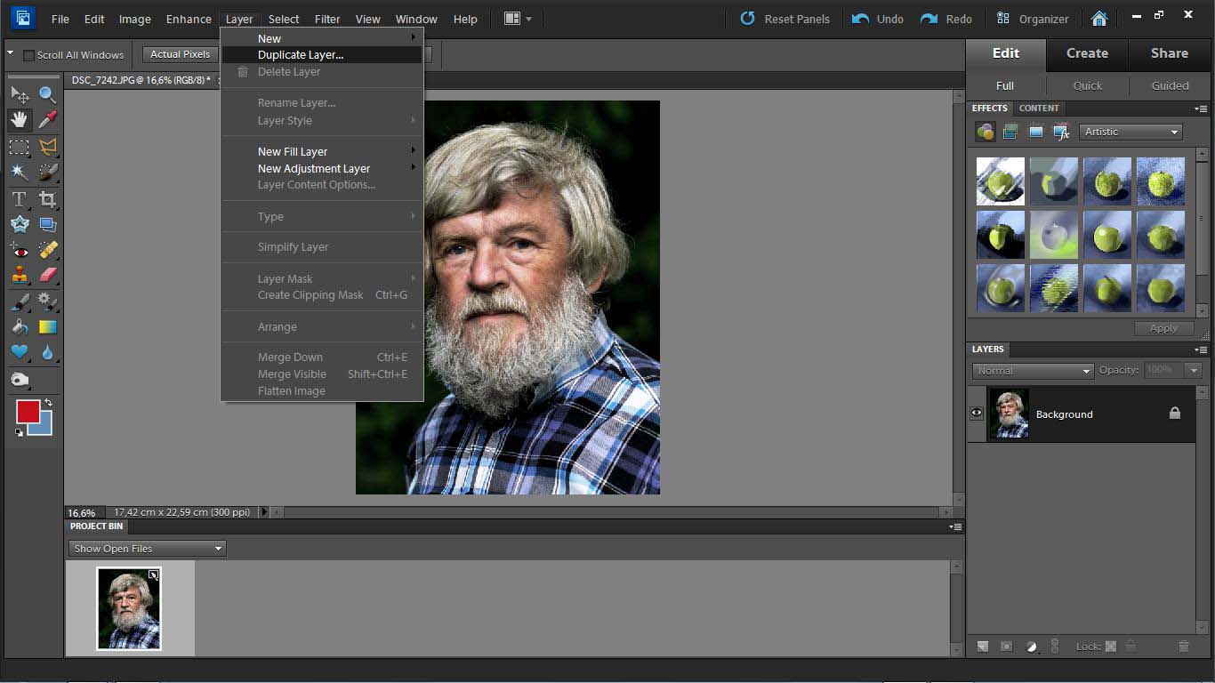1215x683 pixels.
Task: Click the Reset Panels button
Action: coord(785,19)
